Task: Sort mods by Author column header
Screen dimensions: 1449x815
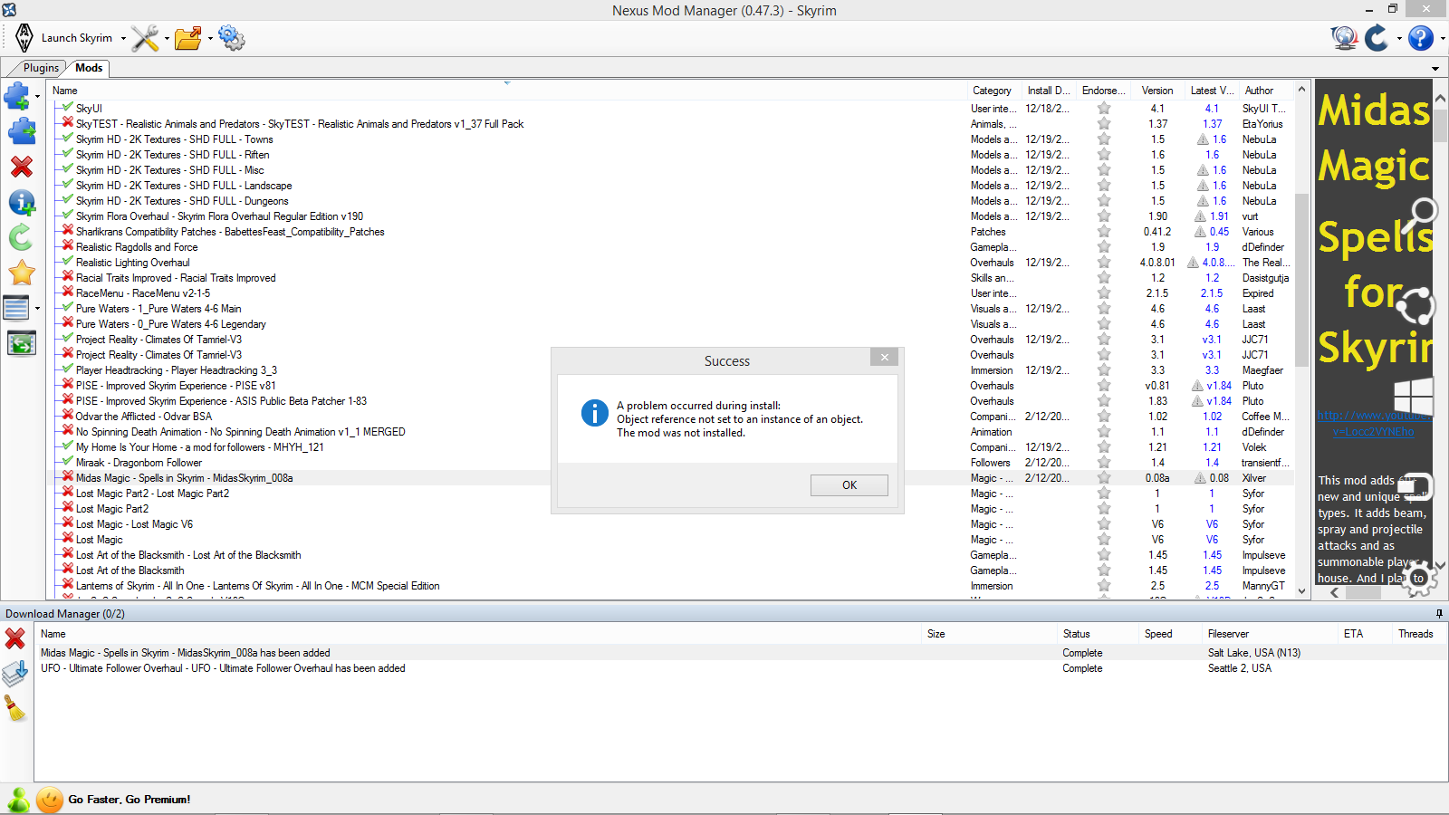Action: coord(1266,91)
